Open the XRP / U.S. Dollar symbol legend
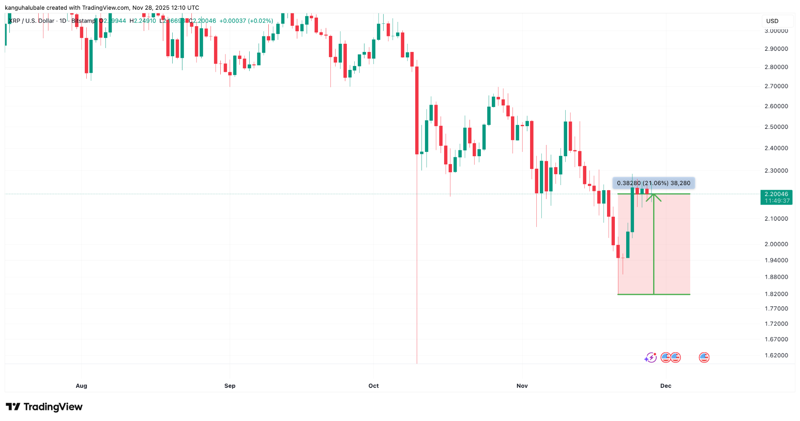The width and height of the screenshot is (800, 421). tap(31, 21)
